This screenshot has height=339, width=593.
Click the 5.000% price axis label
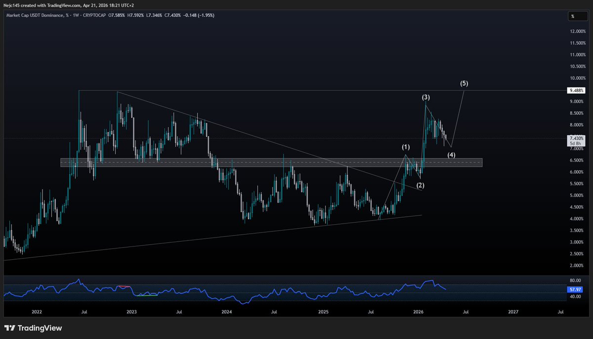tap(577, 195)
